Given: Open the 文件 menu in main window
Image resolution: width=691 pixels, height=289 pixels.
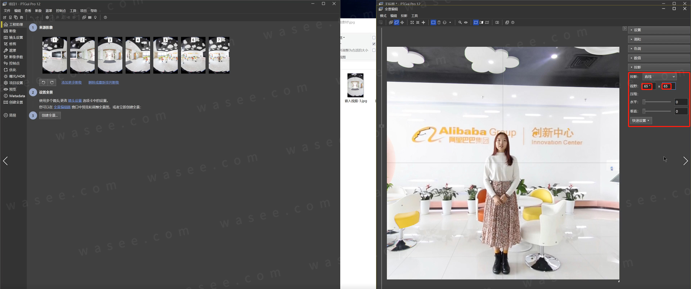Looking at the screenshot, I should (7, 11).
